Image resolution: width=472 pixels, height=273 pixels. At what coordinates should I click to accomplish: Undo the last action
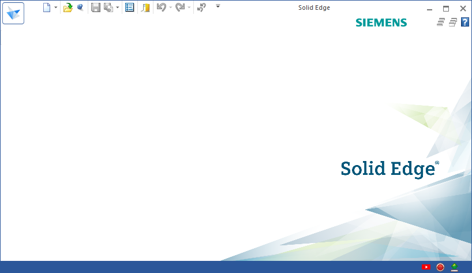pos(162,8)
